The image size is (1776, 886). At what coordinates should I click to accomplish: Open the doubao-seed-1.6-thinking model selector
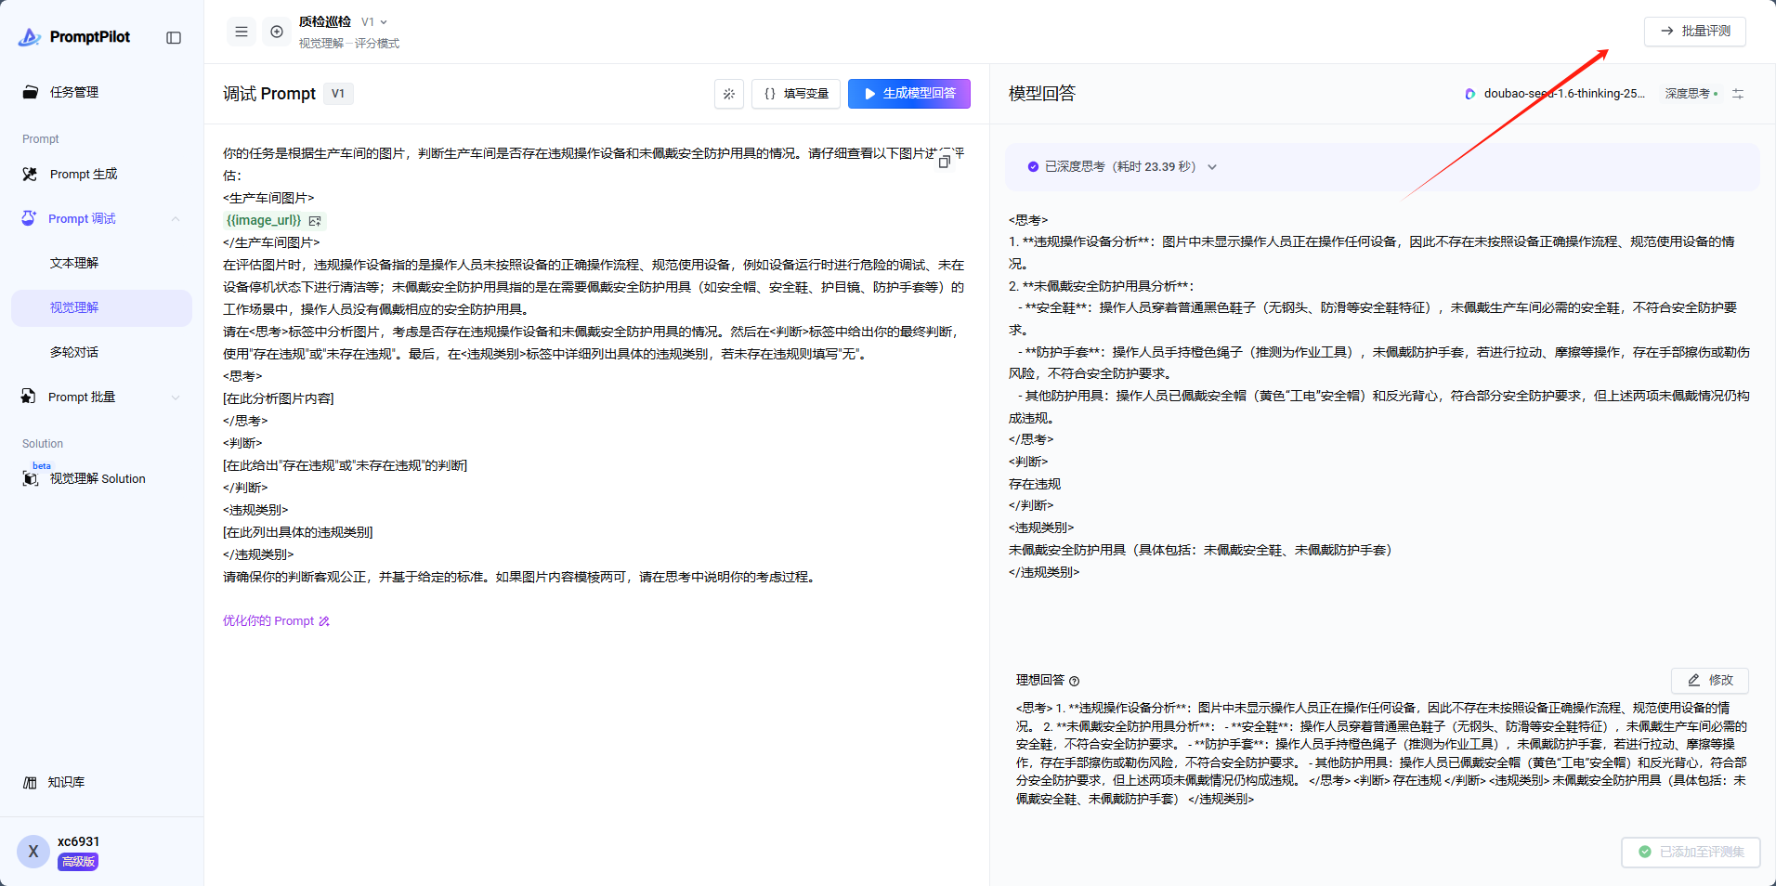[x=1556, y=94]
